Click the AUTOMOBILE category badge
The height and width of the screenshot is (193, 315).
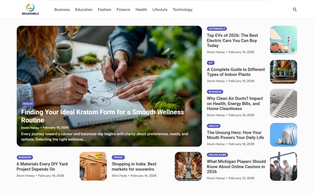coord(217,29)
